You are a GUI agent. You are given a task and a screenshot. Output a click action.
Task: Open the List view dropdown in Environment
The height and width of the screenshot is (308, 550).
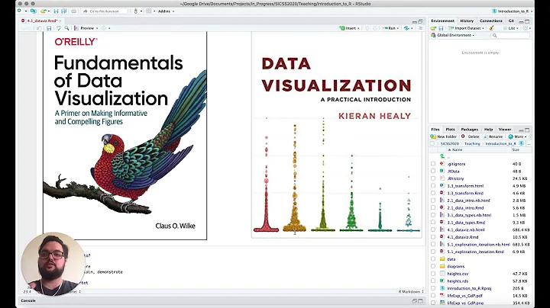pyautogui.click(x=511, y=28)
